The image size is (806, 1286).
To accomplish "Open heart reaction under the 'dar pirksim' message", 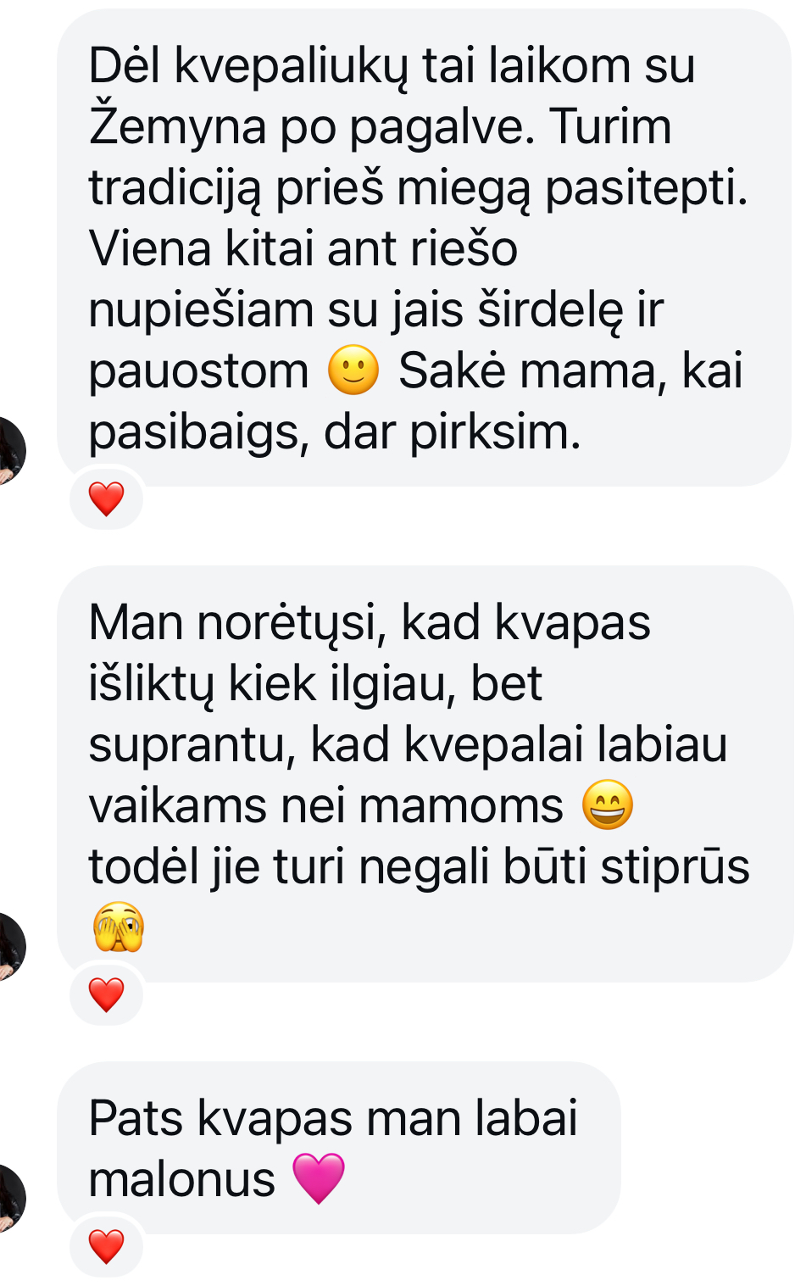I will [106, 498].
